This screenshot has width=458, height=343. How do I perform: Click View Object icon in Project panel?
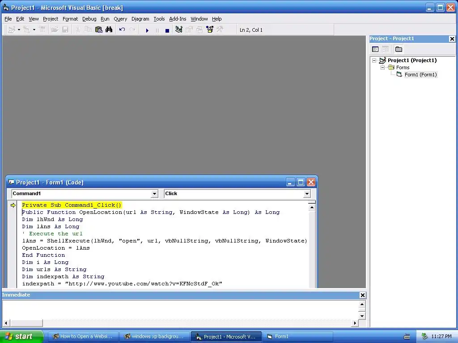coord(386,49)
